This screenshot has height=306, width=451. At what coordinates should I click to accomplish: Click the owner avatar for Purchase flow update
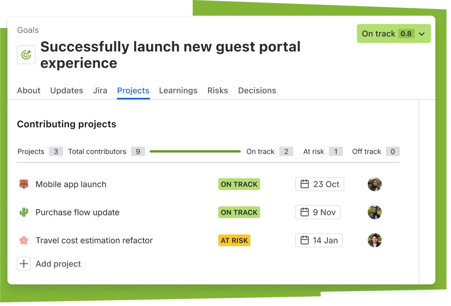point(374,212)
